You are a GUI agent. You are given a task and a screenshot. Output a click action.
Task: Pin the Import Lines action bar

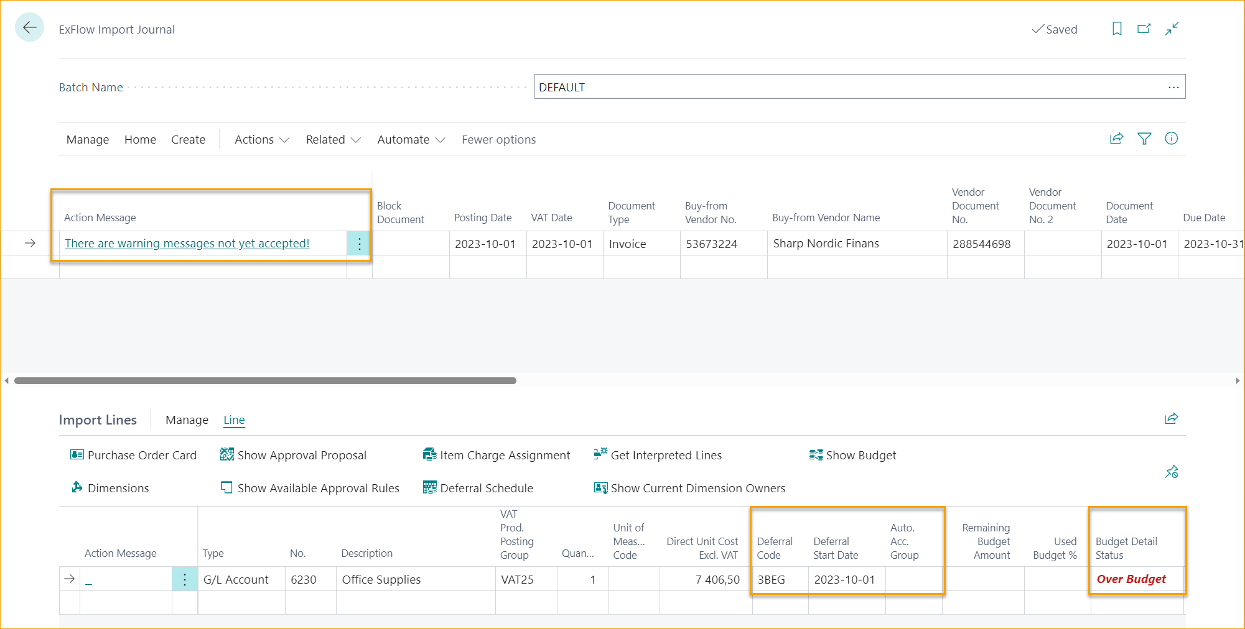(1172, 472)
